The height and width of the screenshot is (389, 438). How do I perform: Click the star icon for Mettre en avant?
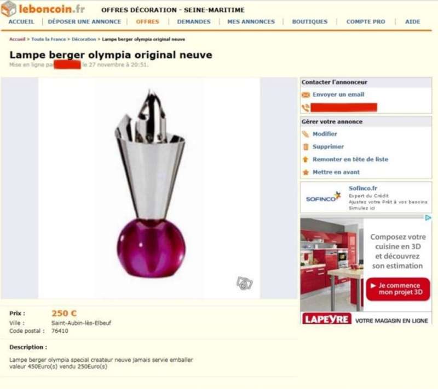click(306, 172)
